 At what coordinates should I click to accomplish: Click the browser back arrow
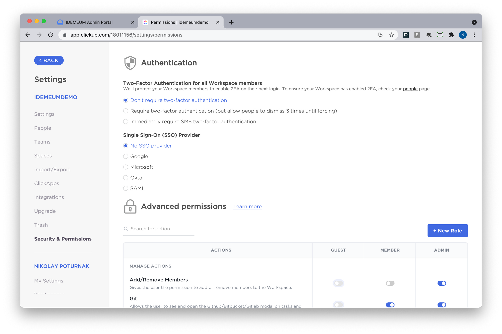28,35
